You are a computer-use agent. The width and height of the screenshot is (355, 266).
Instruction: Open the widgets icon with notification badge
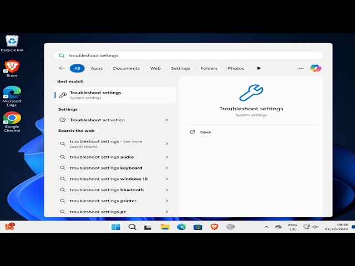click(10, 227)
